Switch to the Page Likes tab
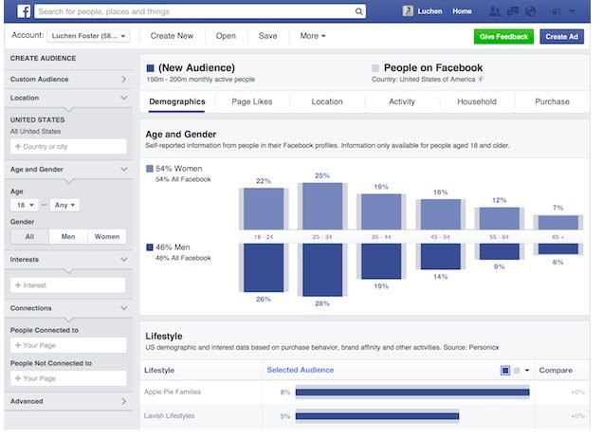This screenshot has width=603, height=439. coord(252,101)
